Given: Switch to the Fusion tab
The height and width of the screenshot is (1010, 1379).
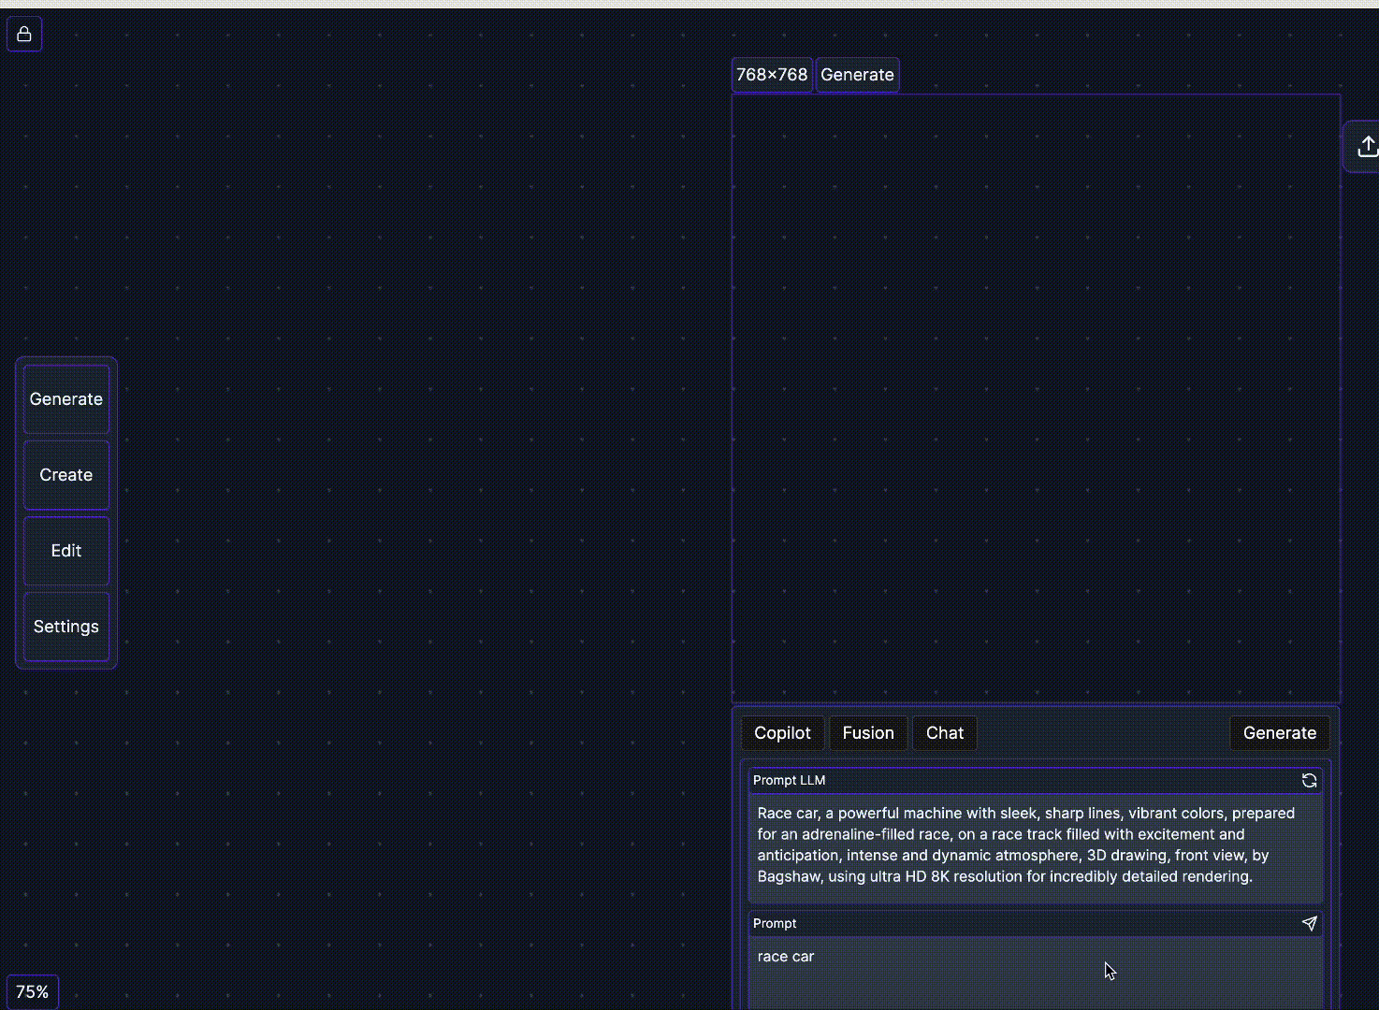Looking at the screenshot, I should tap(867, 733).
